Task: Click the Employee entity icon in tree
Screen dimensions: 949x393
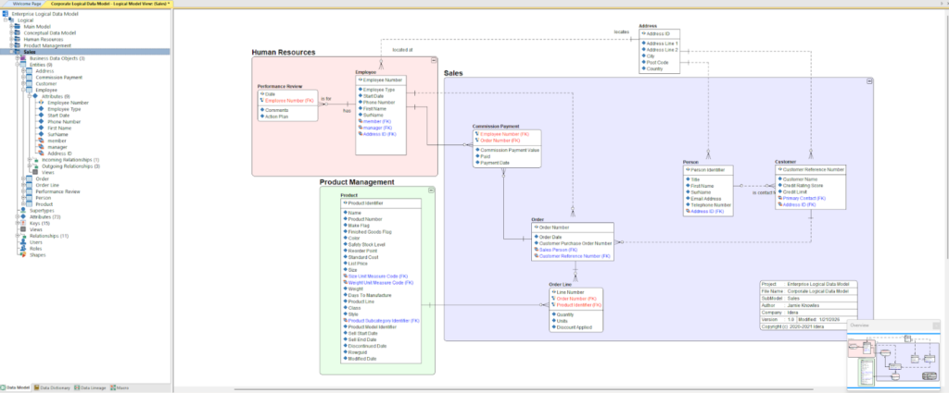Action: pos(29,90)
